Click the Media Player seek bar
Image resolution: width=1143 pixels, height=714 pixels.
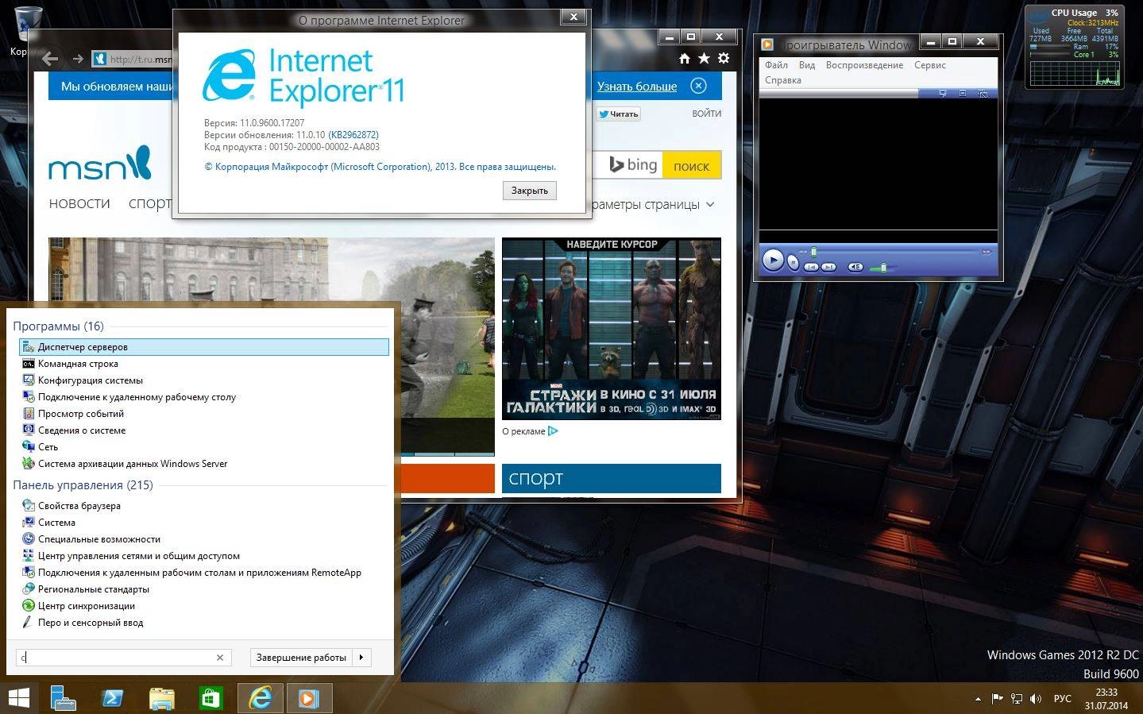tap(896, 252)
